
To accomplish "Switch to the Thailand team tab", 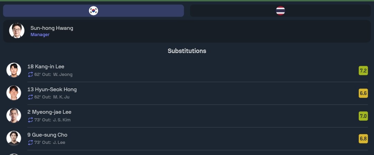I will click(280, 11).
